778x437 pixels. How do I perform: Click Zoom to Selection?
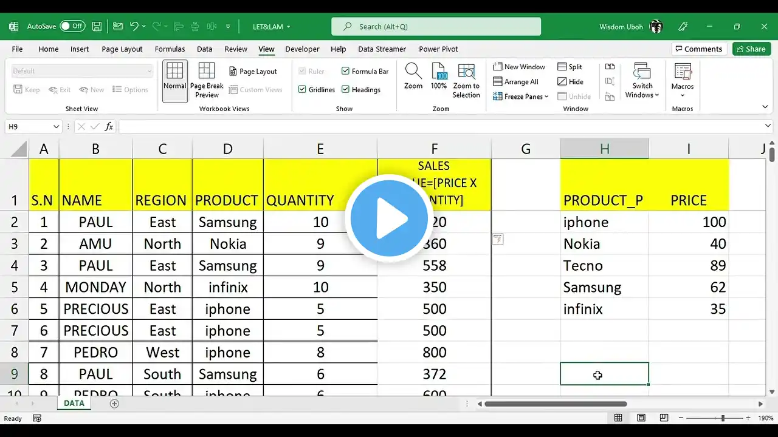coord(466,81)
